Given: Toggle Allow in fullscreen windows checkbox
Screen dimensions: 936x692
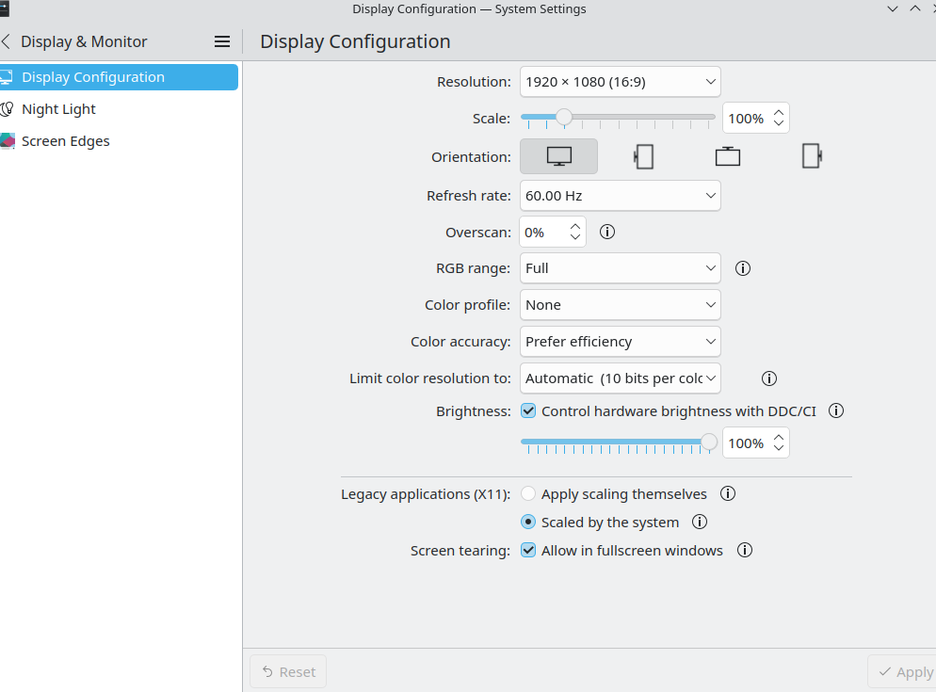Looking at the screenshot, I should [528, 550].
